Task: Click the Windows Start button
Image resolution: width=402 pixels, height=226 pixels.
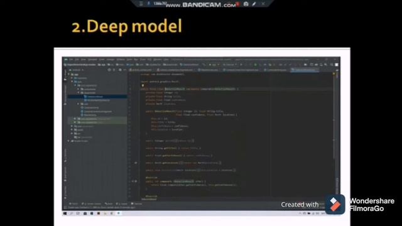Action: coord(65,213)
